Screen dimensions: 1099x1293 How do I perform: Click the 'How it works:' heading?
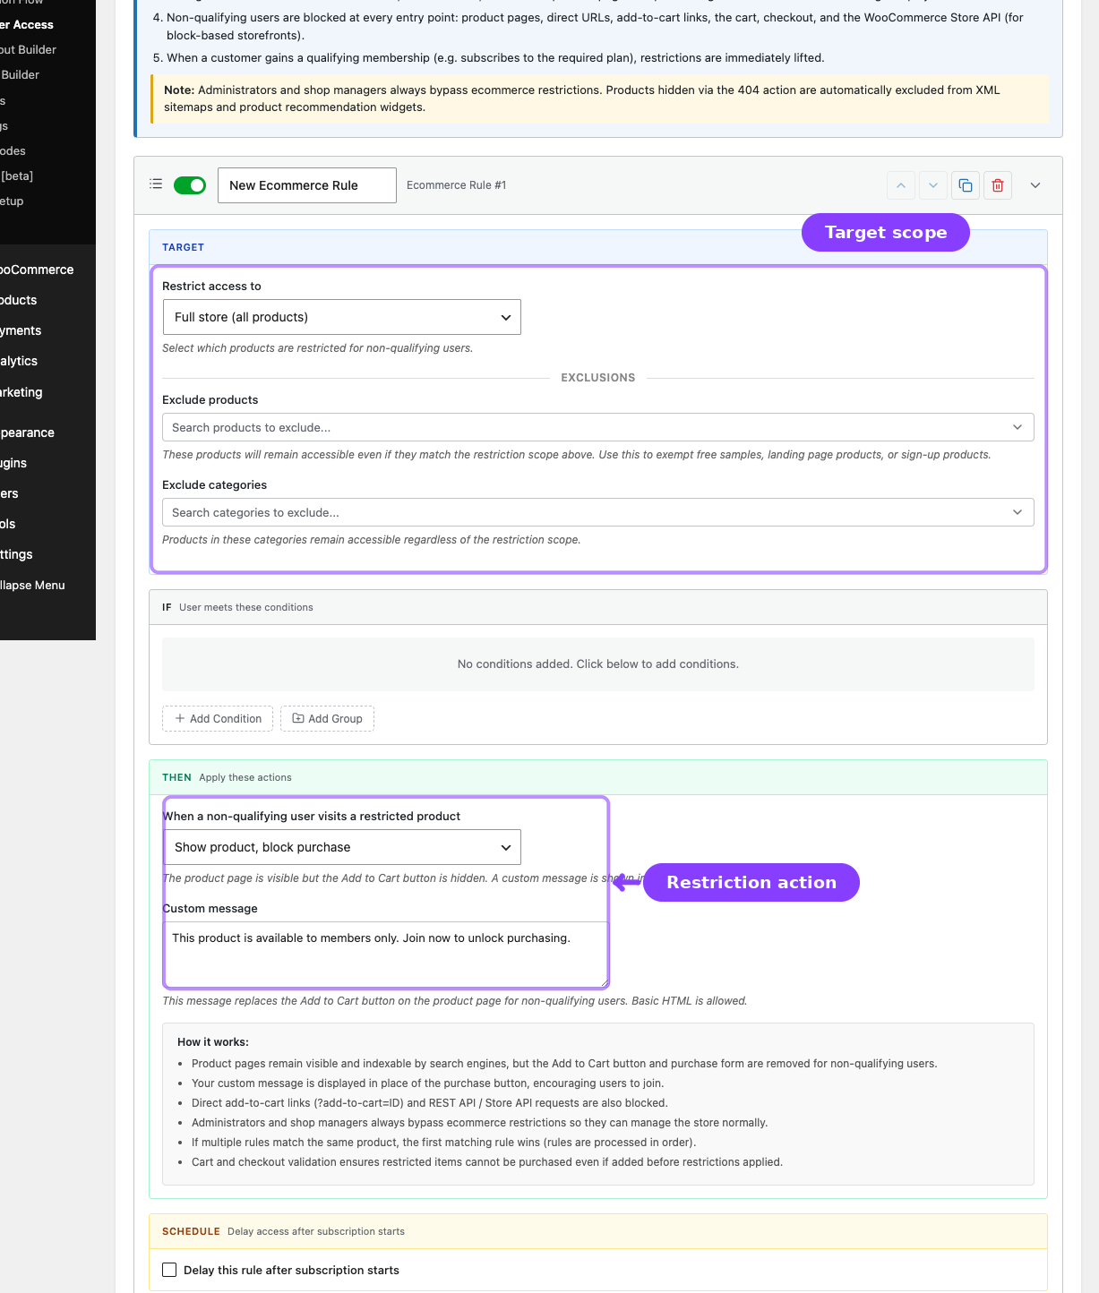click(213, 1042)
